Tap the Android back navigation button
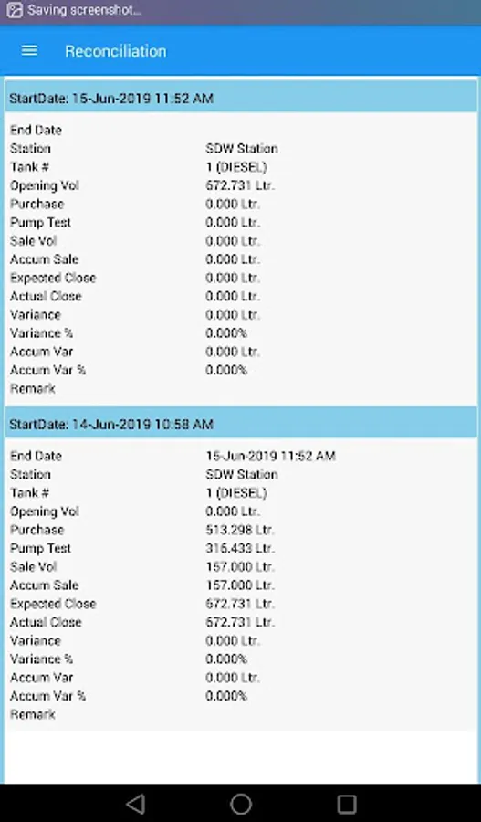Image resolution: width=481 pixels, height=822 pixels. point(136,803)
